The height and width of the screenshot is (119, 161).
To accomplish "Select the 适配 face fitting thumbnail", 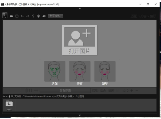I will (55, 71).
